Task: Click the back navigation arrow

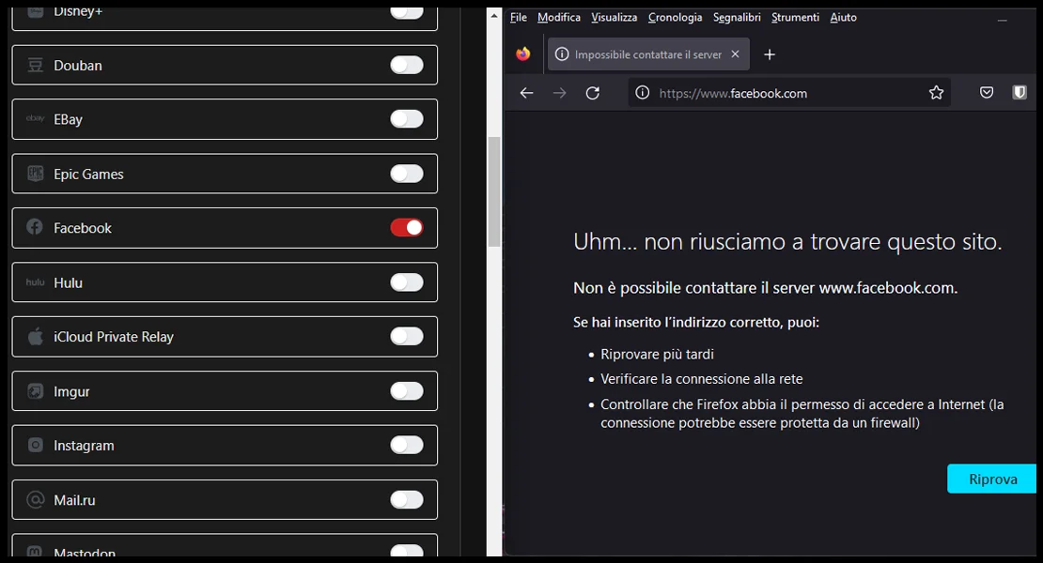Action: [x=526, y=92]
